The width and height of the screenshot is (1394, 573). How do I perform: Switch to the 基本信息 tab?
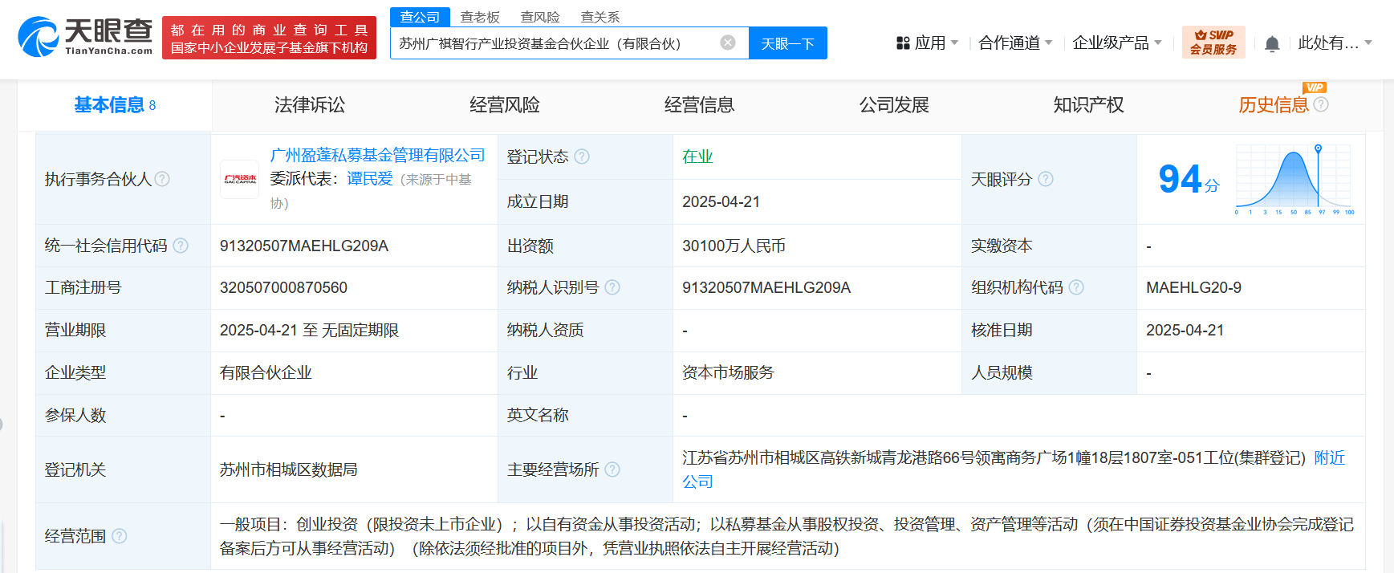tap(115, 104)
